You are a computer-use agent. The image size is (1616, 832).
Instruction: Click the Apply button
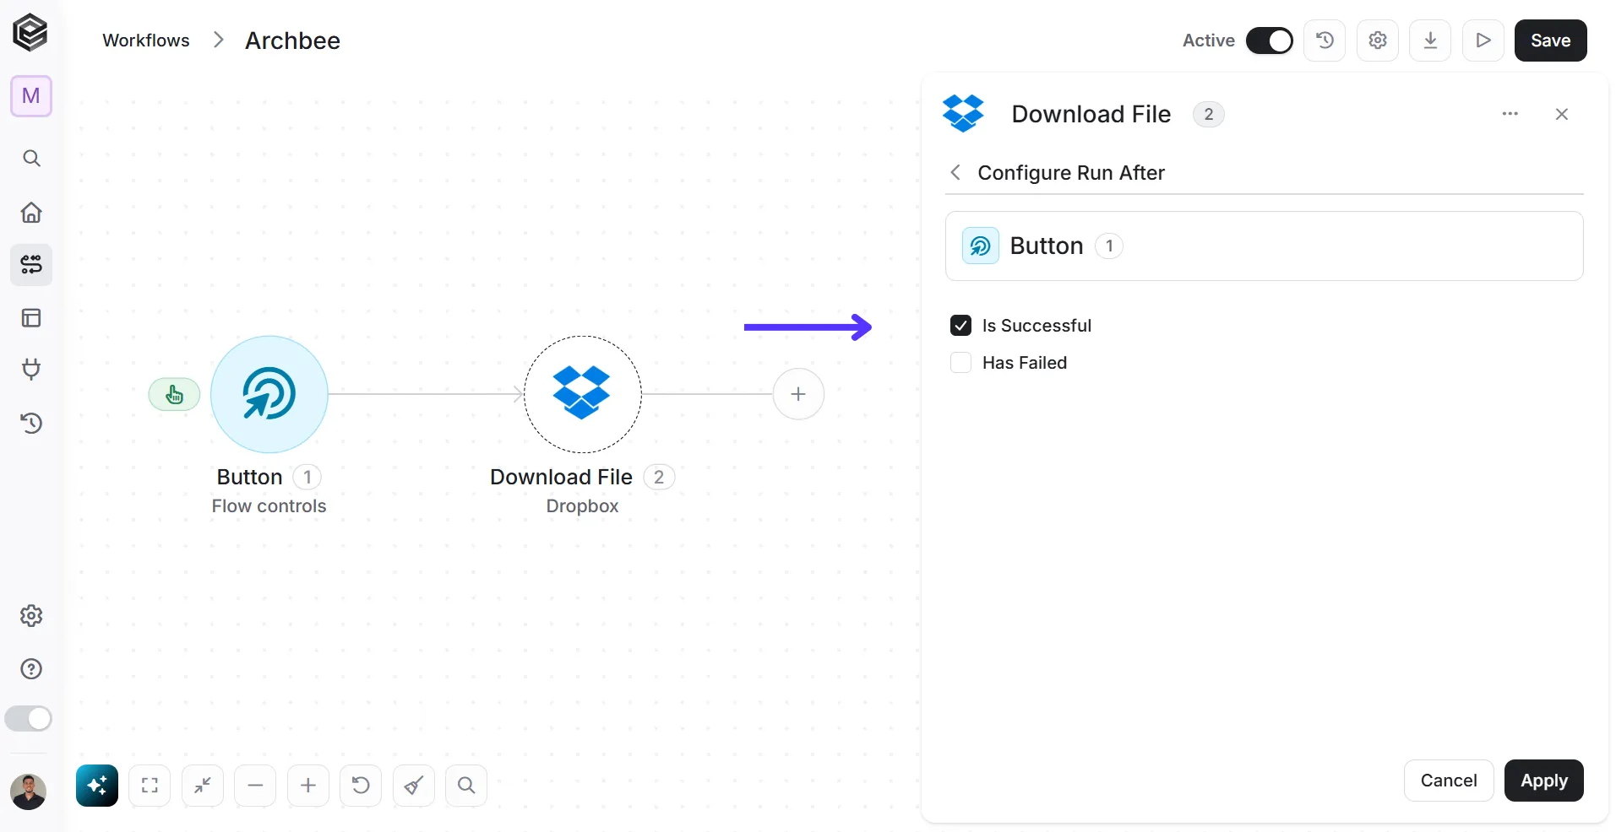pos(1543,781)
